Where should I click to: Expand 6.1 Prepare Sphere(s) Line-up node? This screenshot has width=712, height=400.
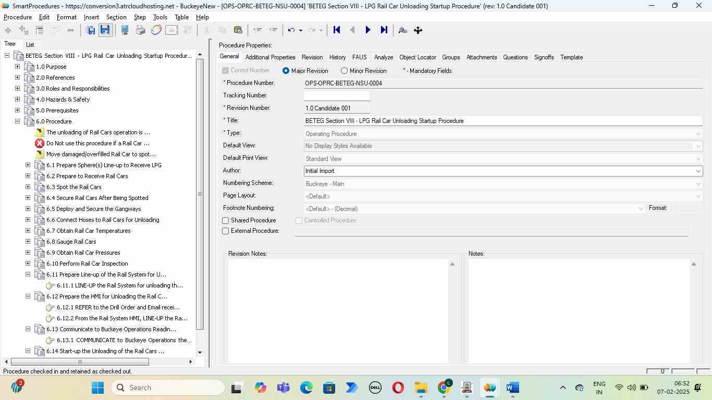click(28, 165)
